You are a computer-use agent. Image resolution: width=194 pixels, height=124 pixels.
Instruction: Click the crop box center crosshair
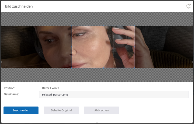[103, 47]
